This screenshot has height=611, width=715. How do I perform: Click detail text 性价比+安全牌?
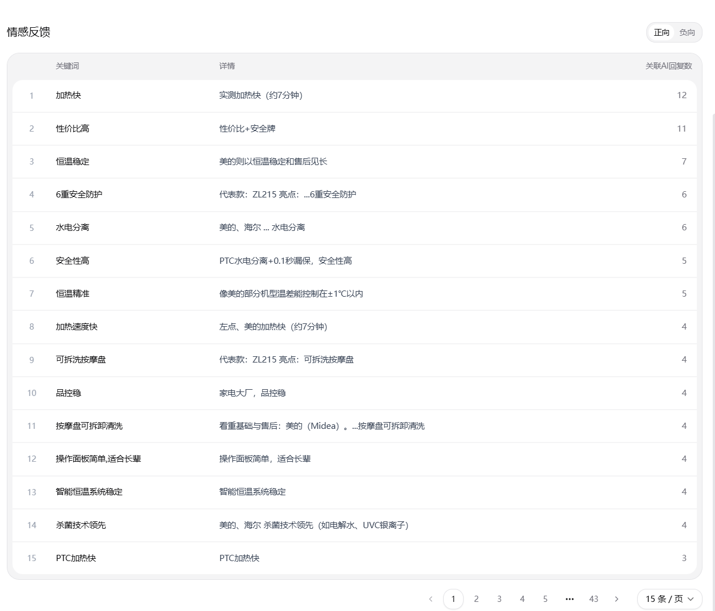(247, 129)
